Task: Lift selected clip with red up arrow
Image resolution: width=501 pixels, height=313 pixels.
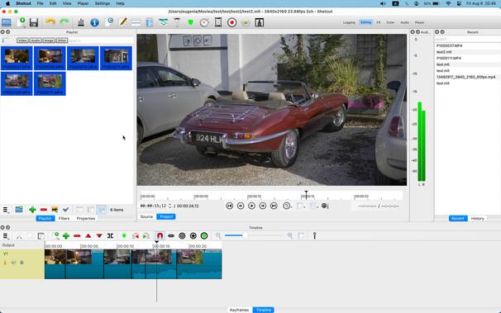Action: (x=88, y=236)
